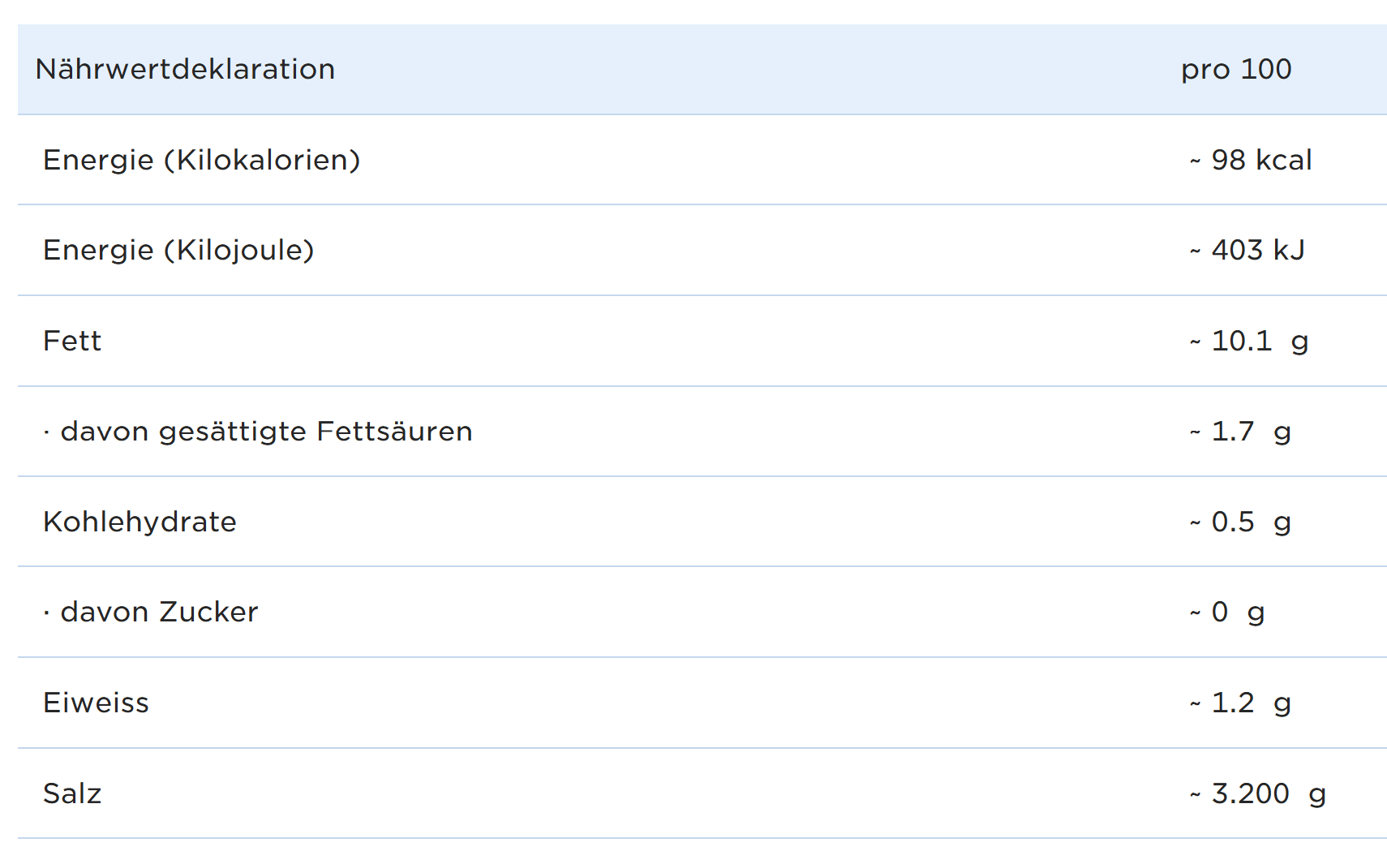
Task: Select the 1.2 protein value
Action: pos(1232,703)
